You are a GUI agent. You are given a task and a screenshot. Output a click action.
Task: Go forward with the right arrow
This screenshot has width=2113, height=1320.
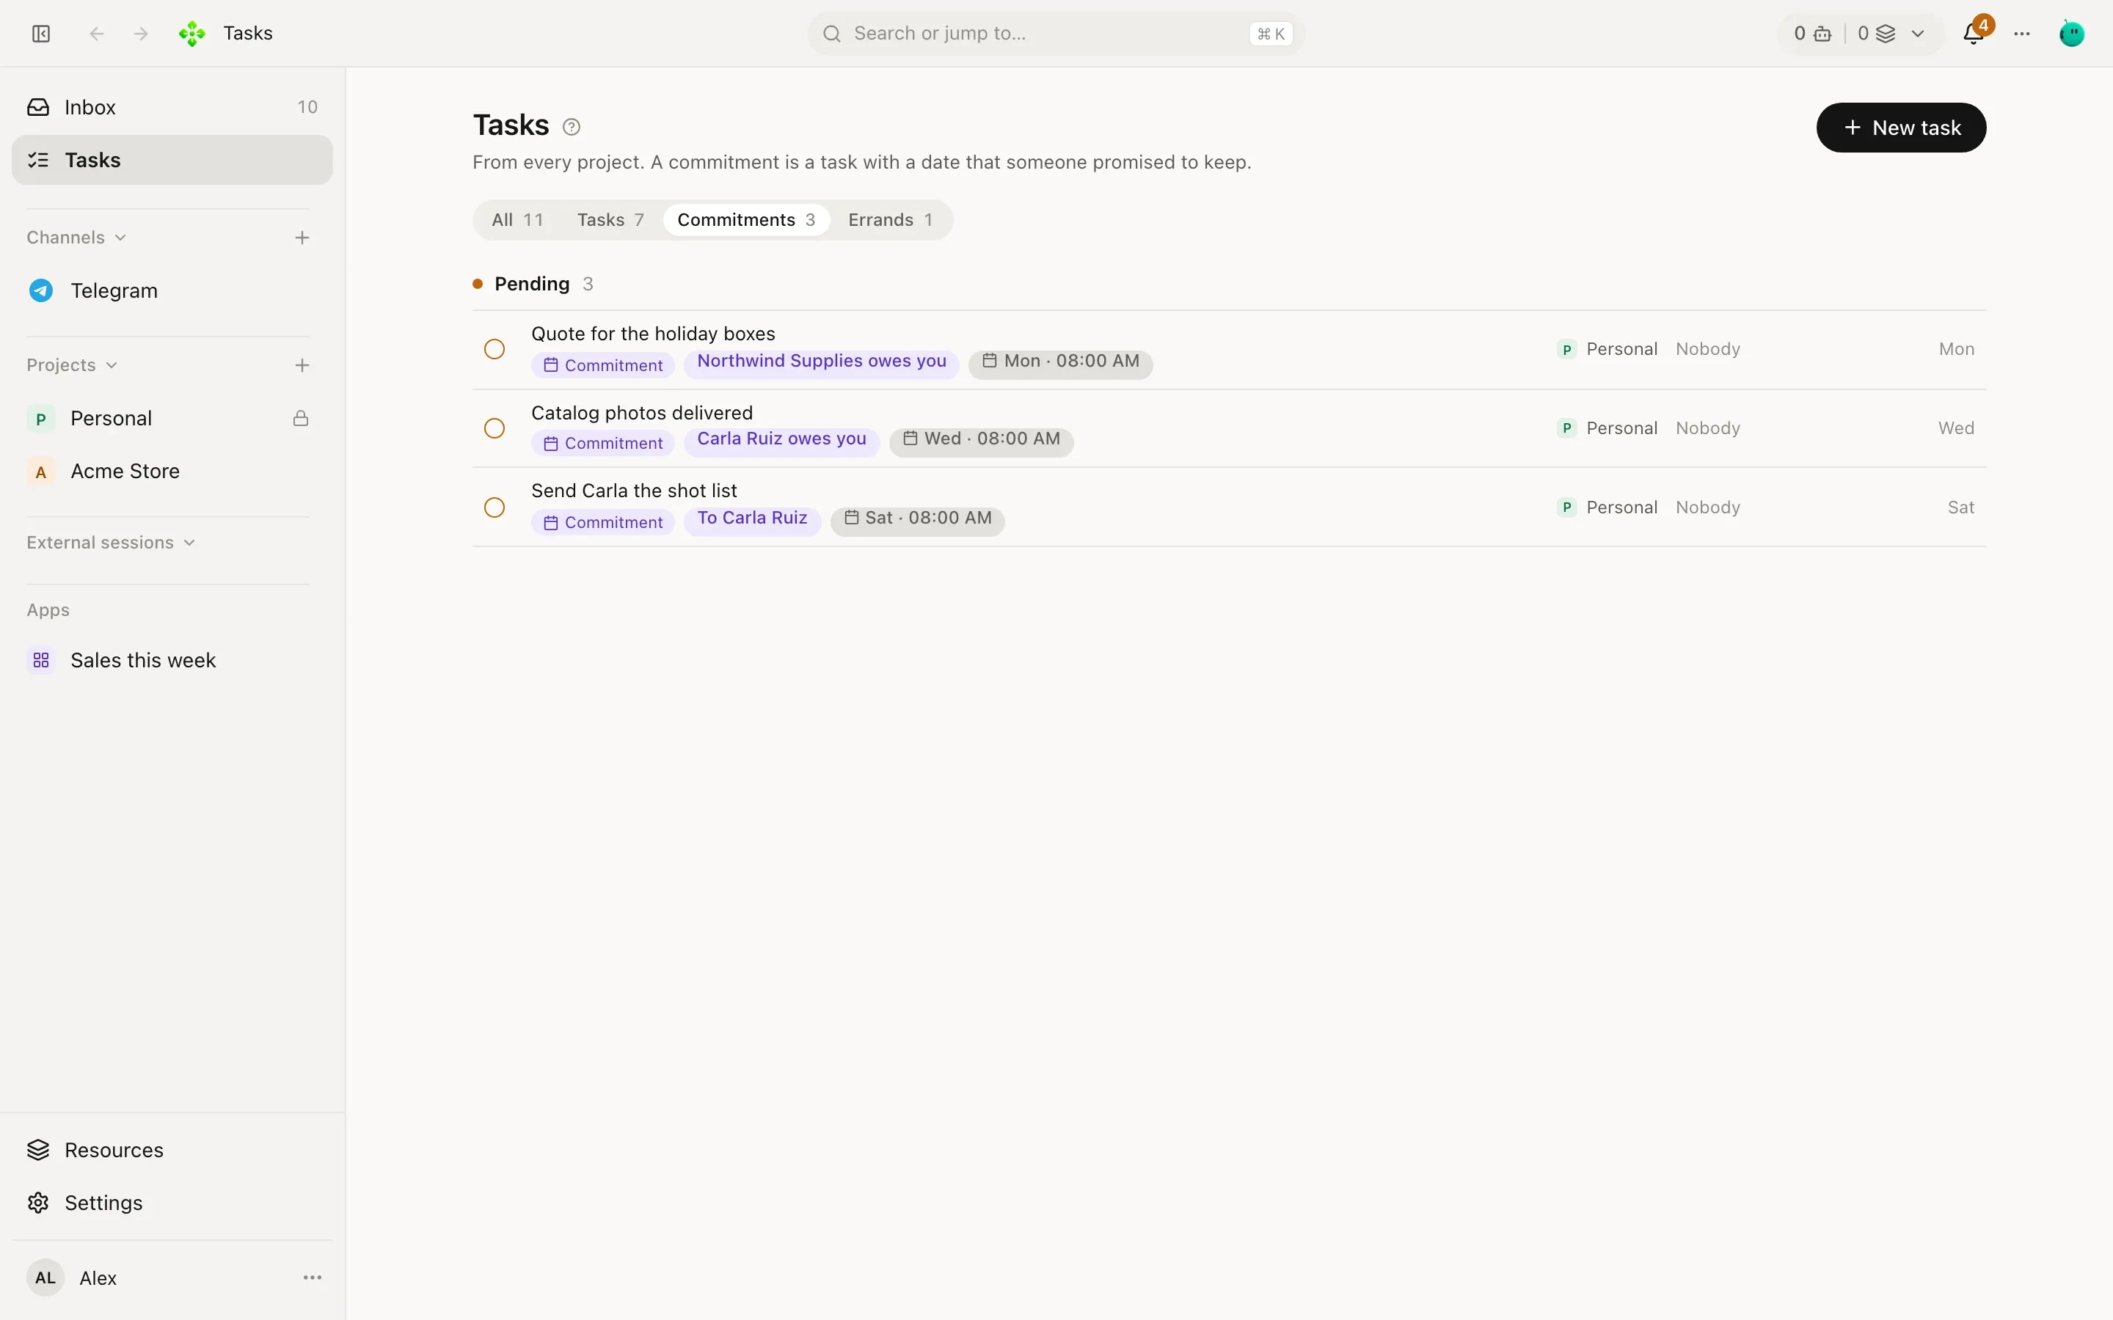pos(141,33)
